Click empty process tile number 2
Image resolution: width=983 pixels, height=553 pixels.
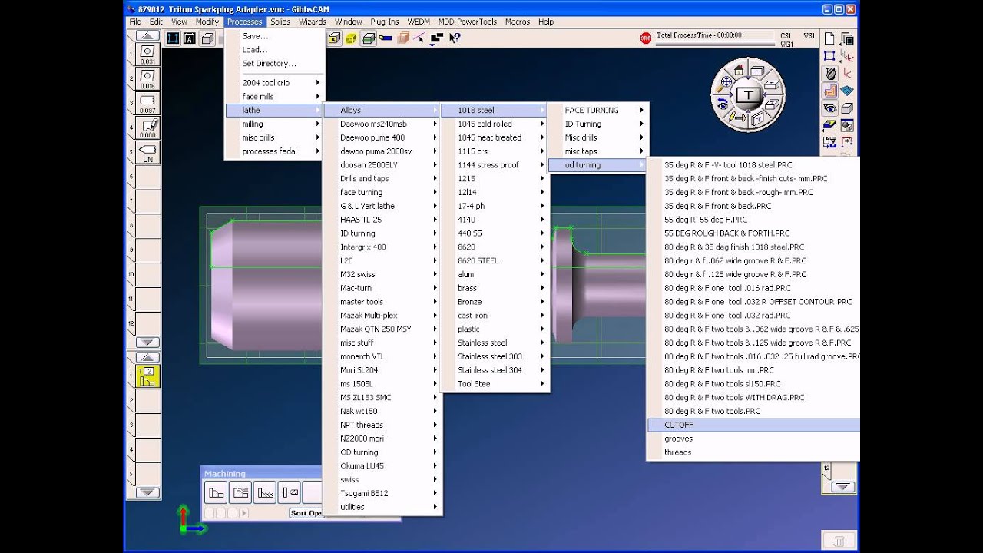147,400
